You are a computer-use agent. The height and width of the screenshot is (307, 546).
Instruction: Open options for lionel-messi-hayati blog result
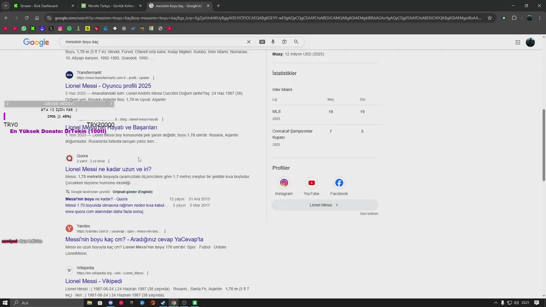[x=163, y=119]
